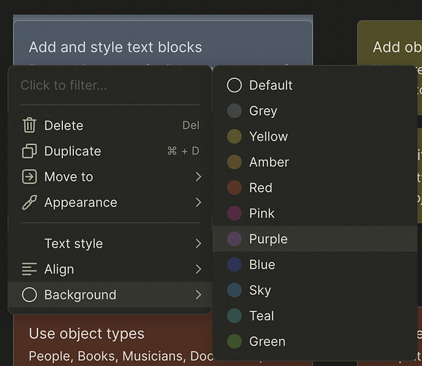The image size is (422, 366).
Task: Click the 'Add and style text blocks' heading
Action: [x=116, y=47]
